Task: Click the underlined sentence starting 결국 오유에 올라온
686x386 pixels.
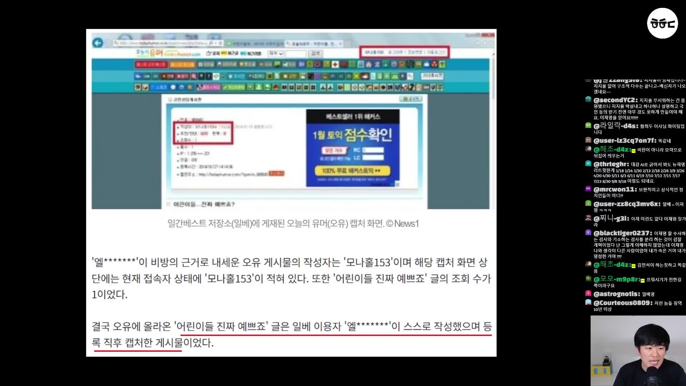Action: pos(292,335)
